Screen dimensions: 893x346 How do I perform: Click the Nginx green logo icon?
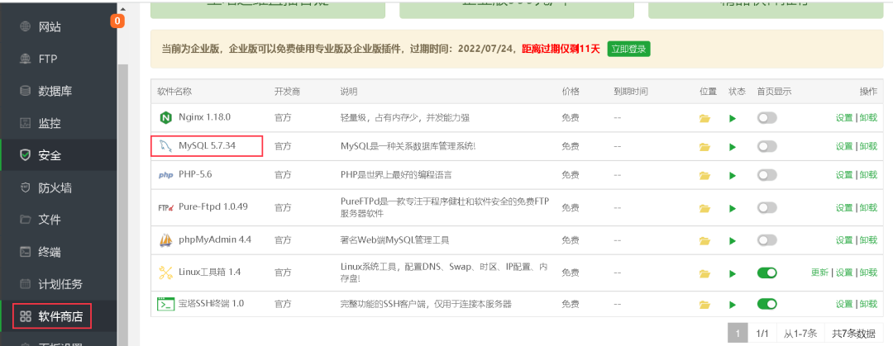tap(165, 118)
